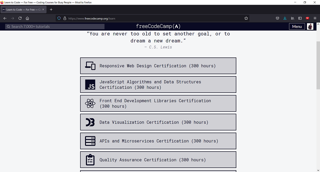This screenshot has height=172, width=320.
Task: View site security padlock info
Action: click(x=65, y=18)
